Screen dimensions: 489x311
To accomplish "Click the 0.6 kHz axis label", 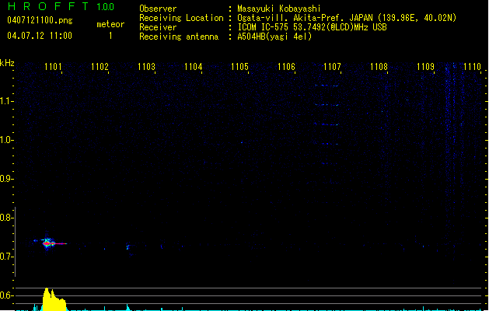I will [6, 295].
